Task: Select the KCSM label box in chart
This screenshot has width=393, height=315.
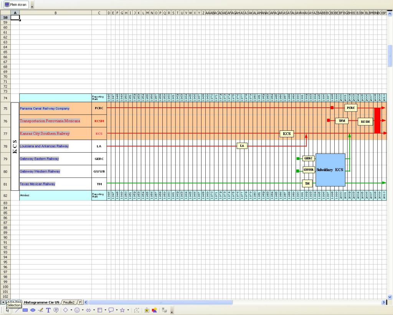Action: point(365,122)
